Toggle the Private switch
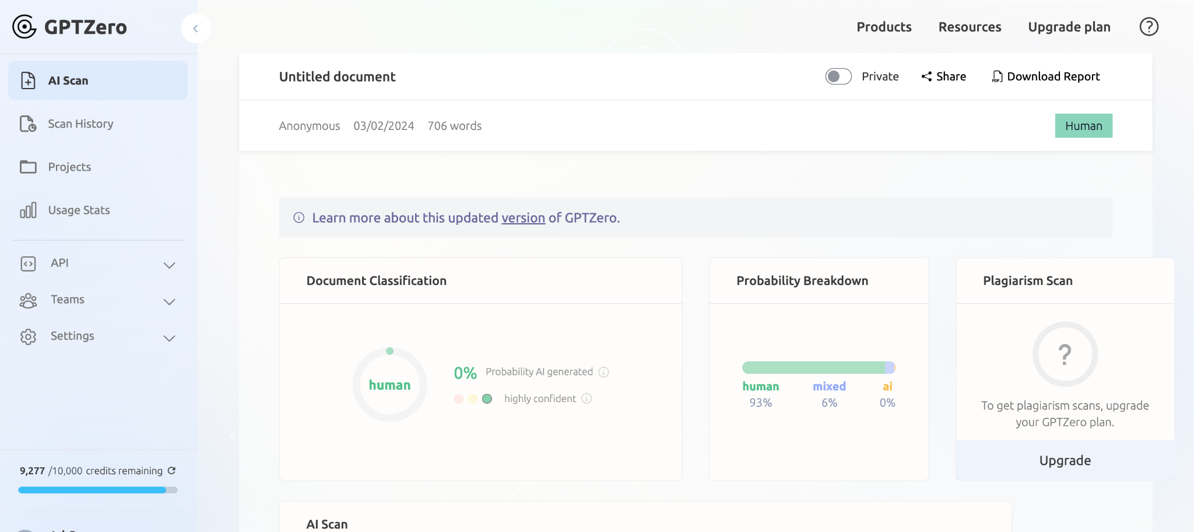The image size is (1194, 532). 838,76
